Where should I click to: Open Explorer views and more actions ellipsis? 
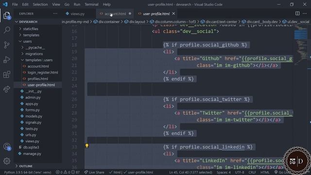[x=55, y=14]
